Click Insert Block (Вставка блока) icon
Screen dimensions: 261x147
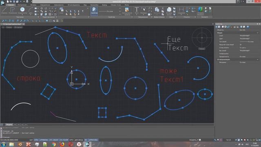point(169,11)
